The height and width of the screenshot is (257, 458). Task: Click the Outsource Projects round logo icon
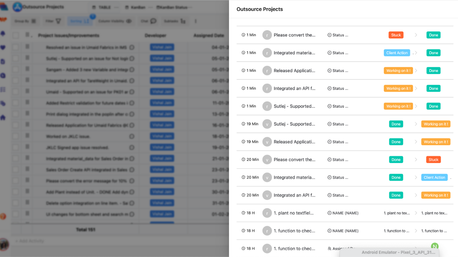click(17, 7)
